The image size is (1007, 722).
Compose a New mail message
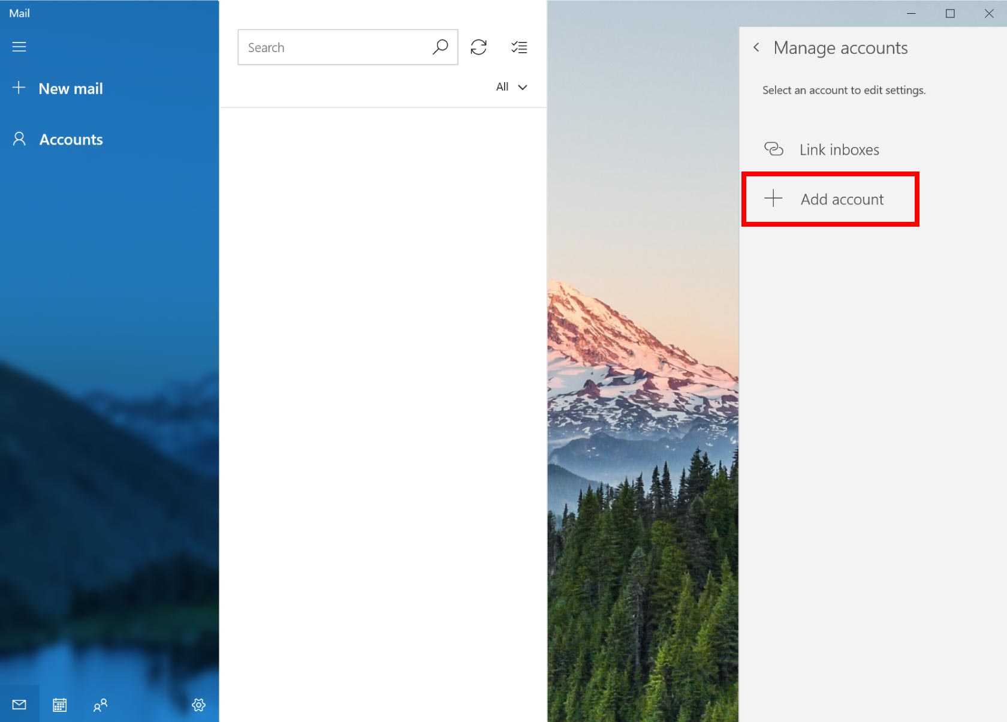click(x=58, y=89)
